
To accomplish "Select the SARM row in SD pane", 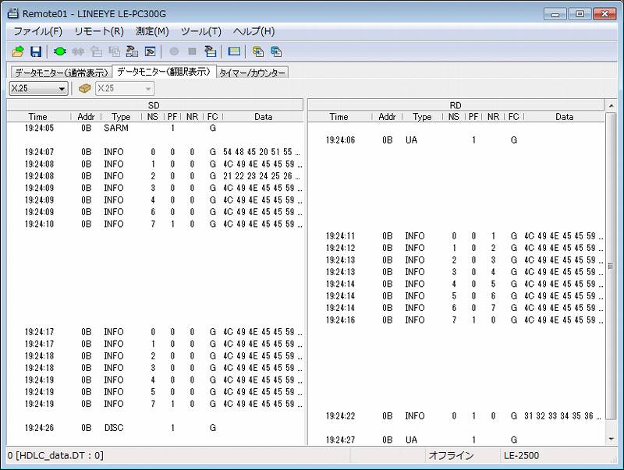I will click(116, 128).
